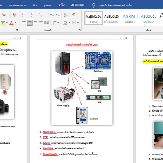
Task: Open the Paragraph dialog launcher
Action: (80, 30)
